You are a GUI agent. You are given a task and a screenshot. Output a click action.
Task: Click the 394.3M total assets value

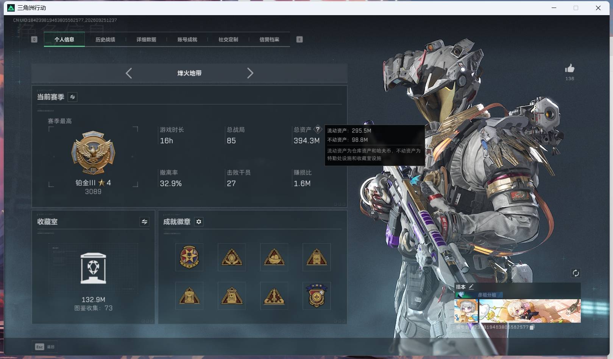pyautogui.click(x=307, y=141)
